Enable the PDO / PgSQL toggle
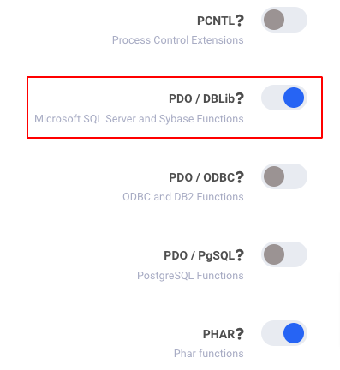The height and width of the screenshot is (370, 340). [x=284, y=254]
